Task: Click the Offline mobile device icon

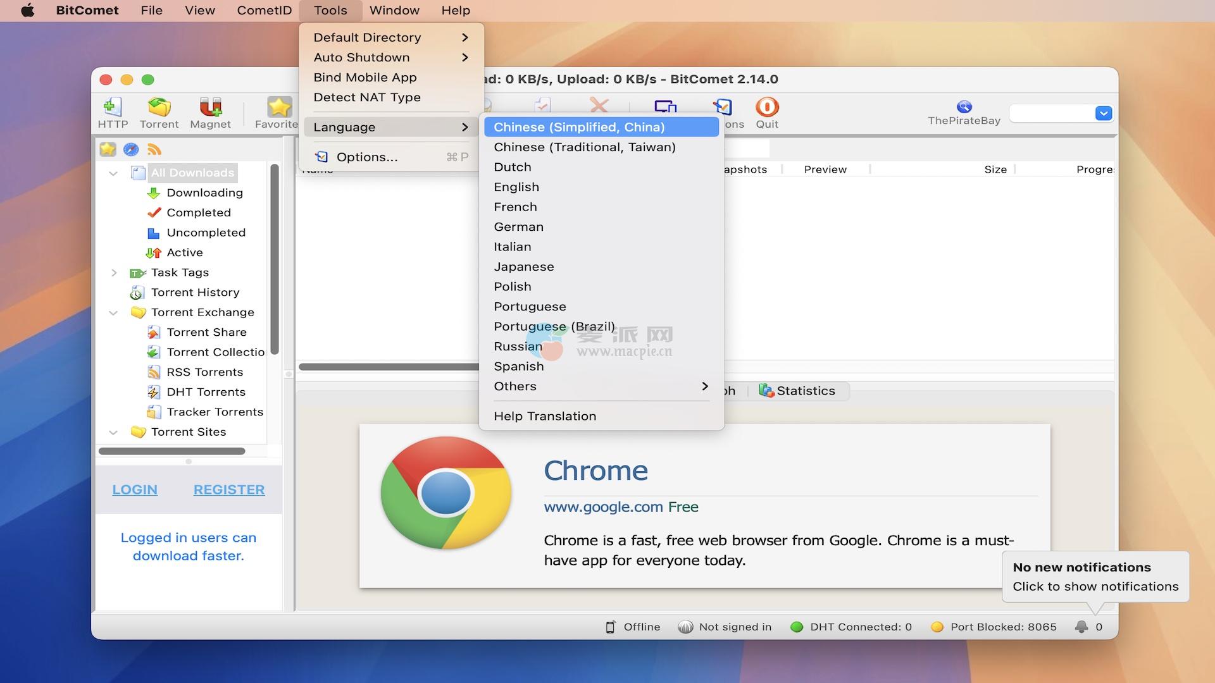Action: coord(610,627)
